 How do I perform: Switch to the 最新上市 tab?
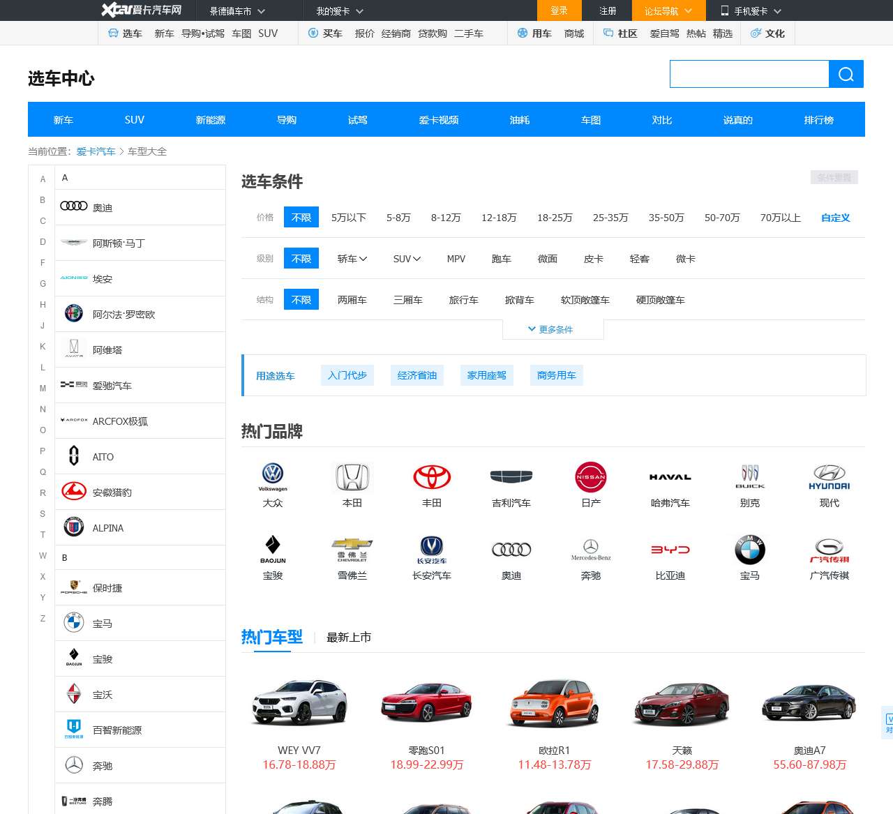tap(349, 638)
